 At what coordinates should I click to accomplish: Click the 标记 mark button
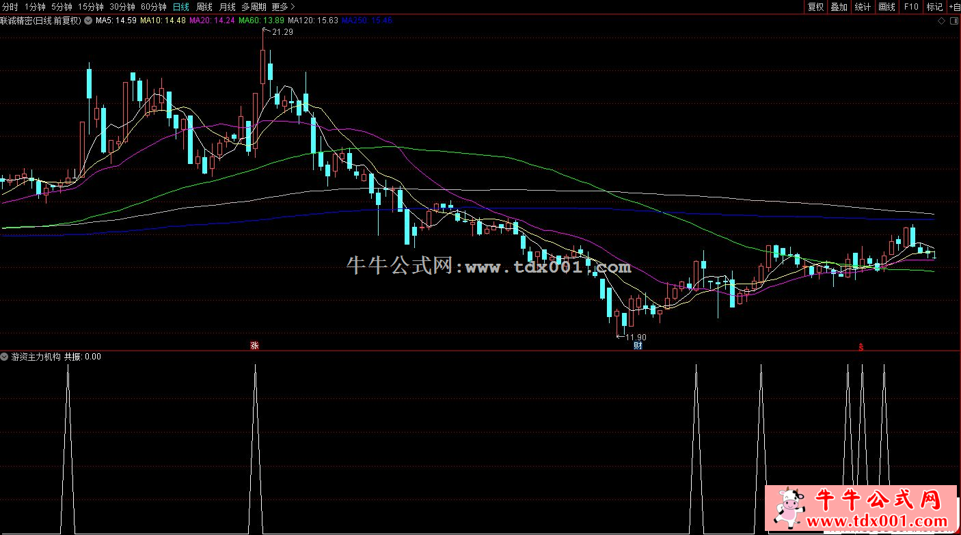[934, 7]
